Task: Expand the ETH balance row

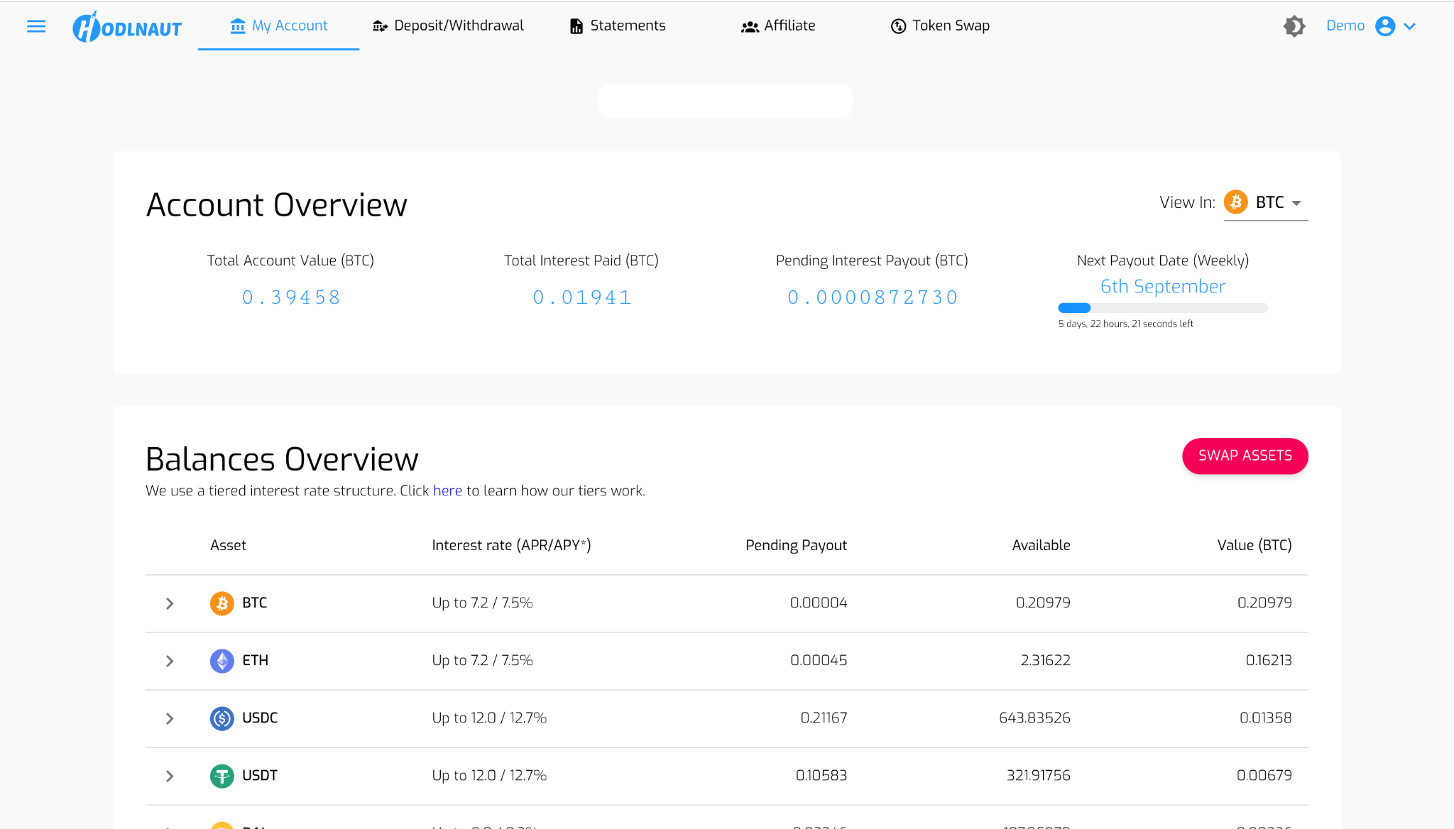Action: [x=170, y=661]
